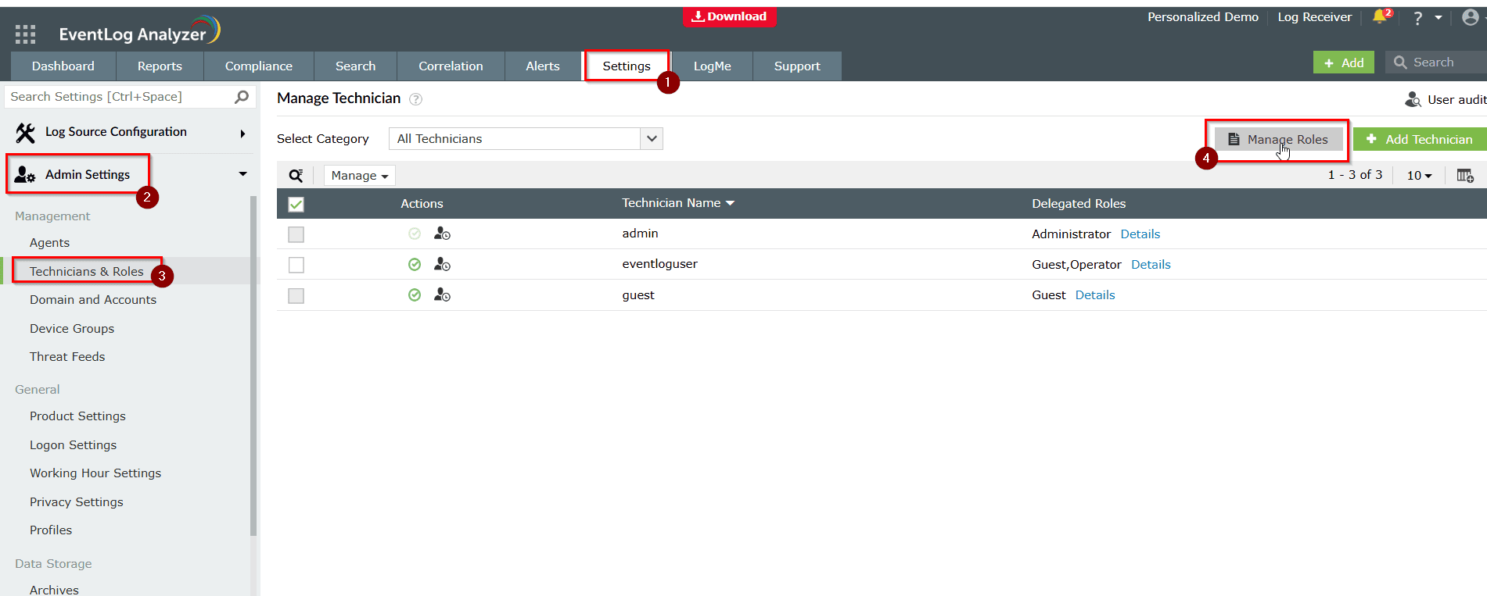
Task: Open the notifications bell icon
Action: pyautogui.click(x=1380, y=16)
